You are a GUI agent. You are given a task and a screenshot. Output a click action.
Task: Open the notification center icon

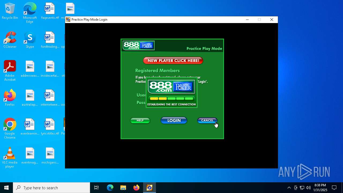[x=334, y=188]
